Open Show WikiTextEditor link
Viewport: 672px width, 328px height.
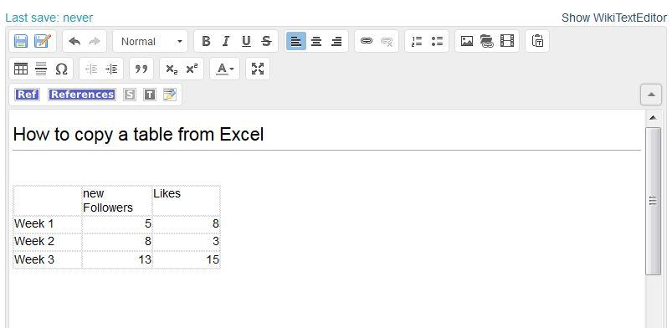(x=614, y=18)
